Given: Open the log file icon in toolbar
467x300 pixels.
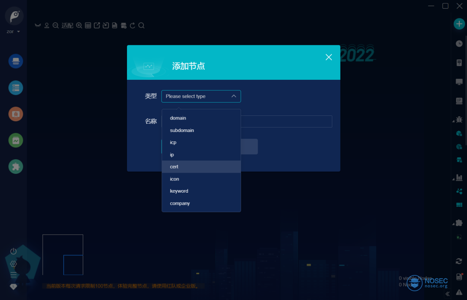Looking at the screenshot, I should pyautogui.click(x=114, y=25).
